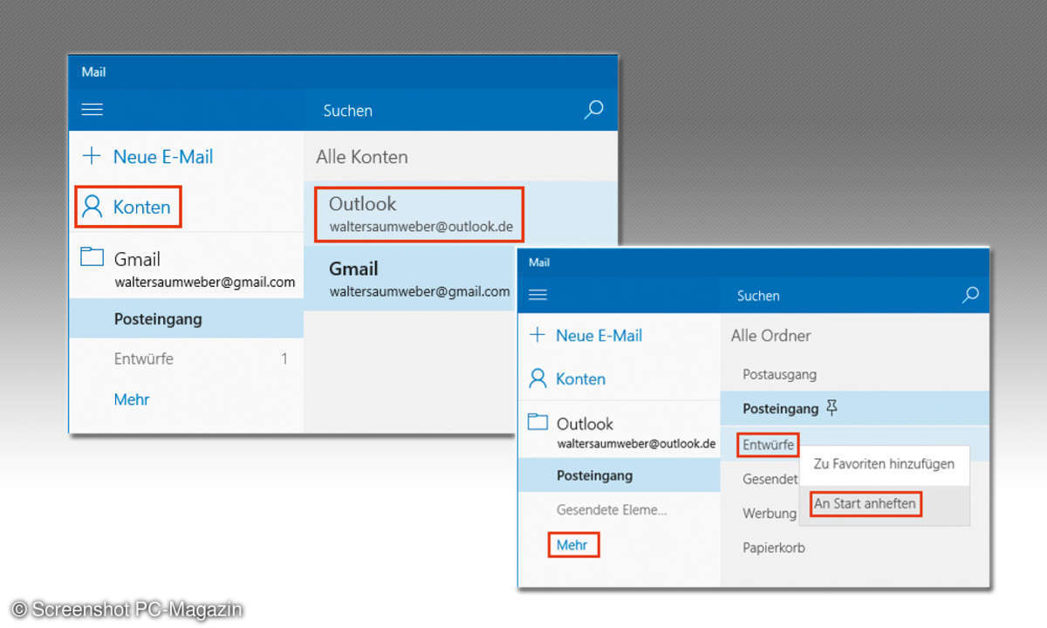Click Mehr link in front window sidebar
Screen dimensions: 1047x628
click(572, 546)
